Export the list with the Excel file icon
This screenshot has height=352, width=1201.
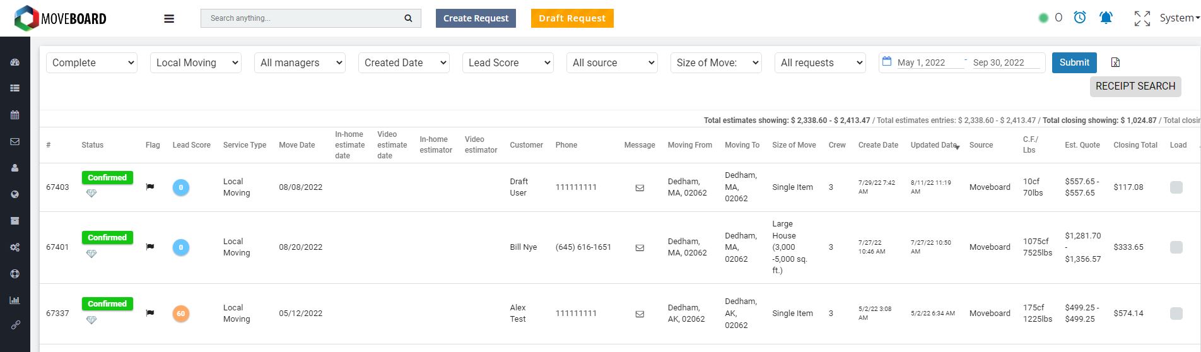coord(1115,62)
